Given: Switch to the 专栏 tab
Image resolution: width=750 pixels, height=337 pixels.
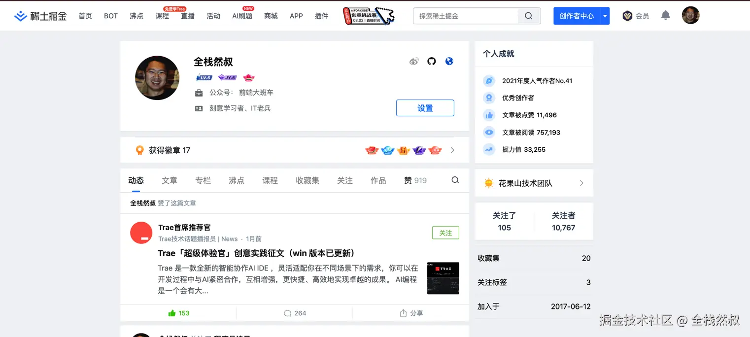Looking at the screenshot, I should (x=203, y=181).
